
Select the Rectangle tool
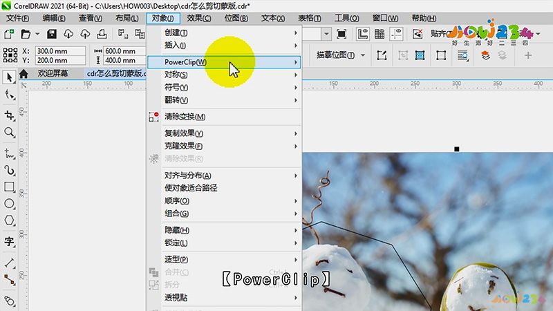point(9,187)
